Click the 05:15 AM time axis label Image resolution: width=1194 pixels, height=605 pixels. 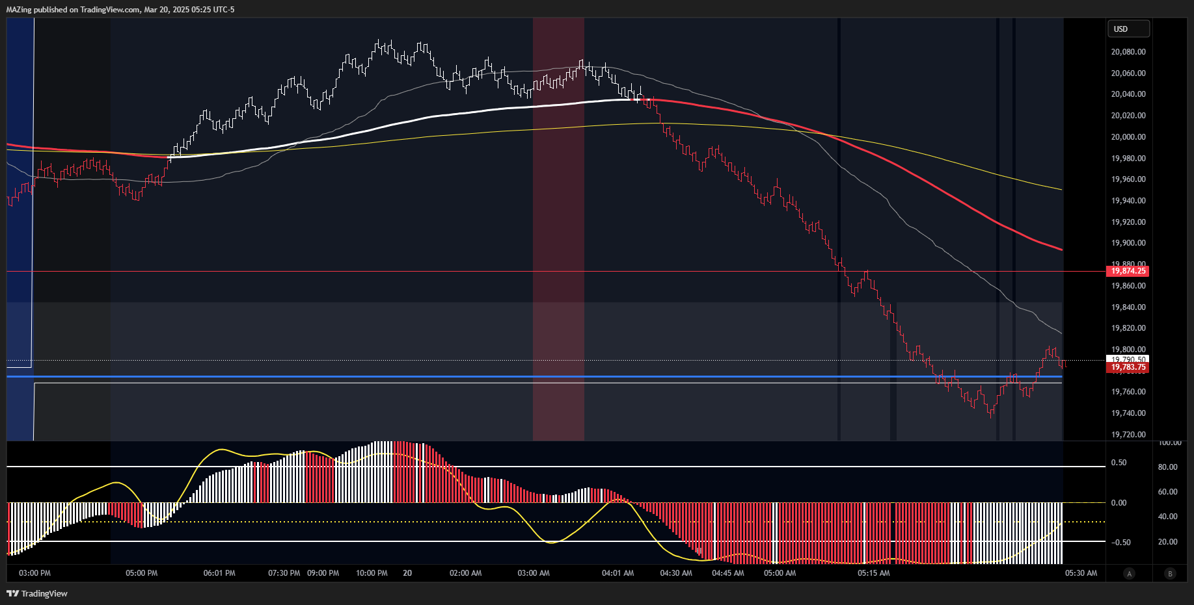tap(874, 573)
